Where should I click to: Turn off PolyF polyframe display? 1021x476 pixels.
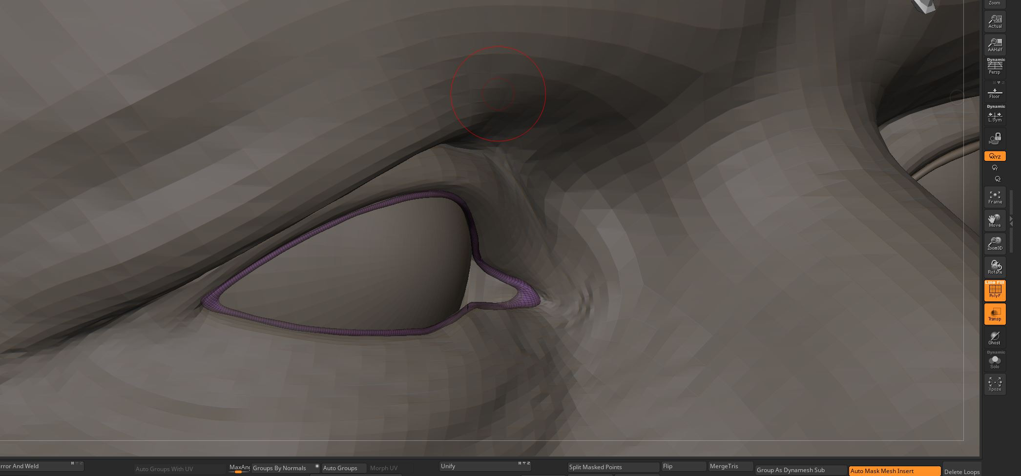[x=995, y=290]
